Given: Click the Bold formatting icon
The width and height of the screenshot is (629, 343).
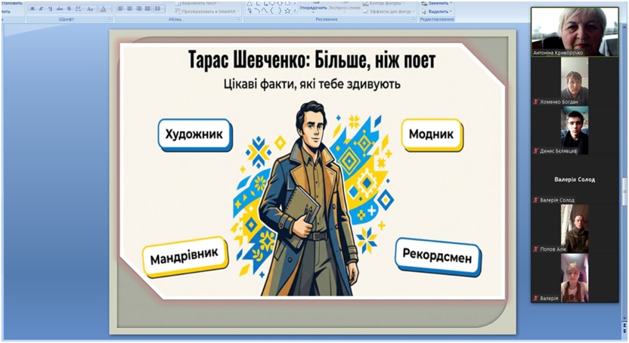Looking at the screenshot, I should [x=33, y=9].
